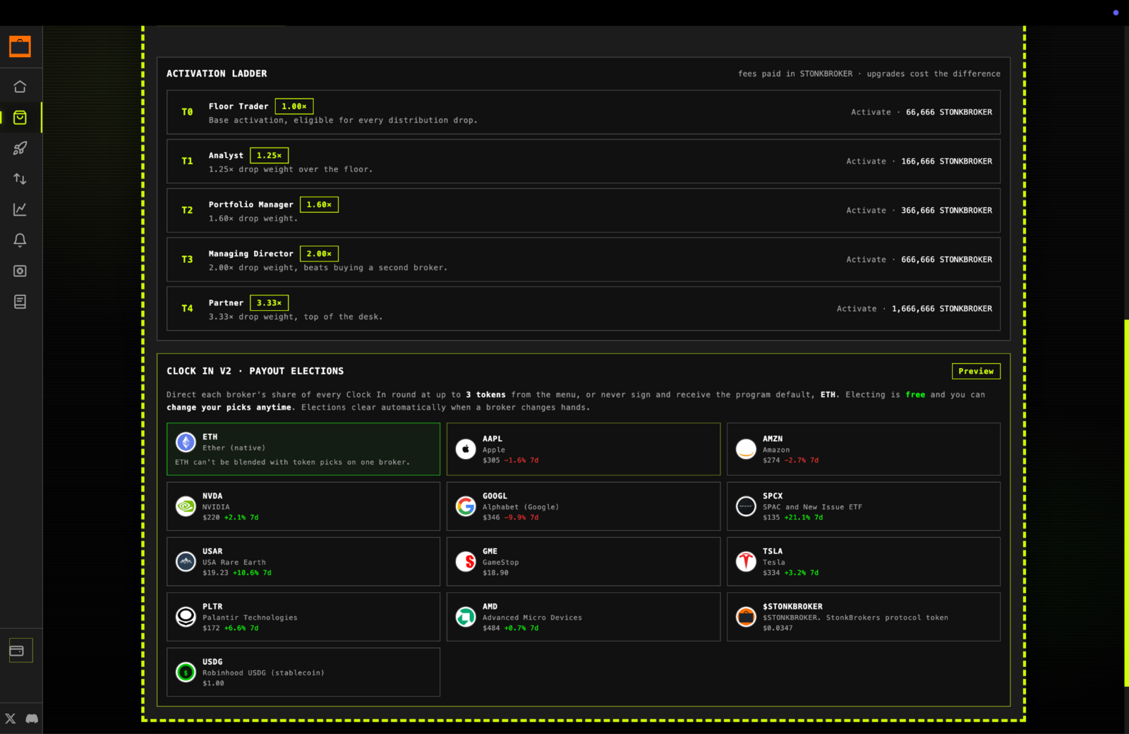1129x734 pixels.
Task: Click "2.00× drop weight, beats buying a second broker."
Action: pyautogui.click(x=328, y=268)
